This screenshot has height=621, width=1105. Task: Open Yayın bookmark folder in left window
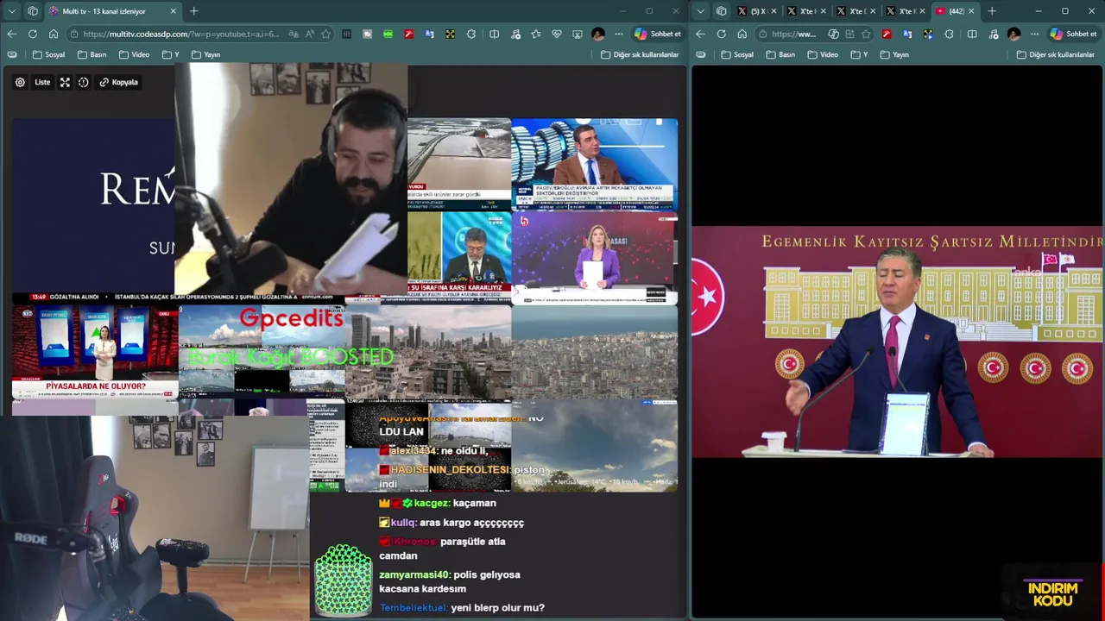tap(206, 54)
